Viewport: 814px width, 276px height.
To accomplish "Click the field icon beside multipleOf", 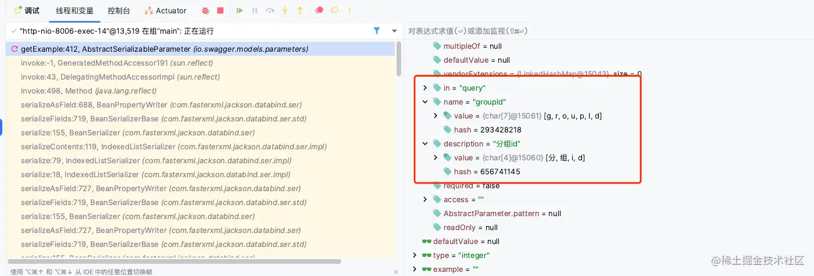I will 437,46.
